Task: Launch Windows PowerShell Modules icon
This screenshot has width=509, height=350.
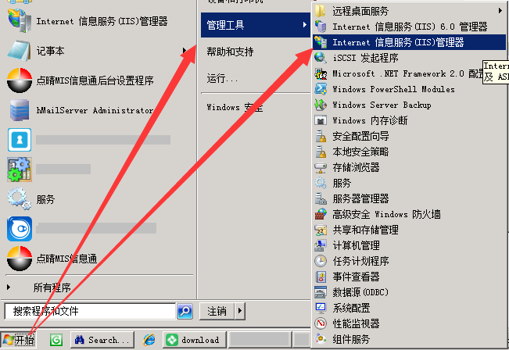Action: (x=321, y=89)
